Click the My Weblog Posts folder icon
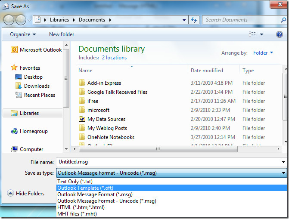This screenshot has height=219, width=289. (x=82, y=128)
